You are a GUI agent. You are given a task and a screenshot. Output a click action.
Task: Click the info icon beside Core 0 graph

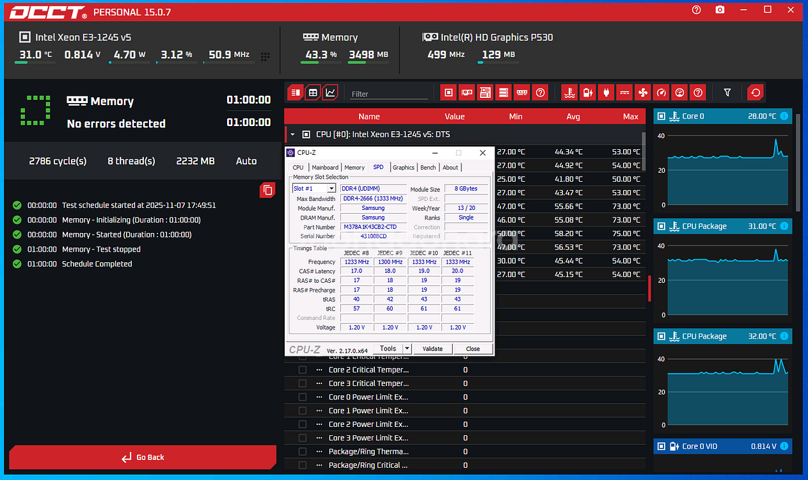[784, 116]
